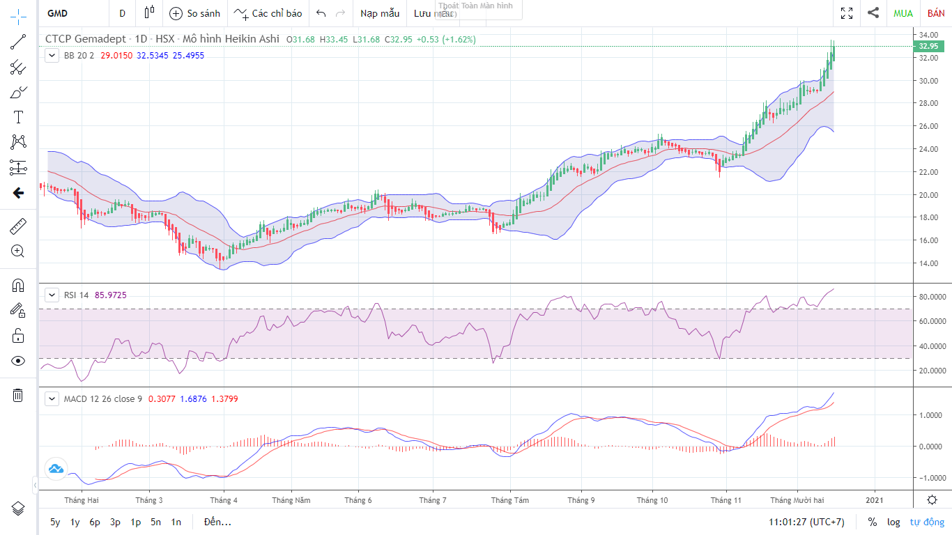Select the 6p time range
The image size is (952, 535).
tap(95, 522)
